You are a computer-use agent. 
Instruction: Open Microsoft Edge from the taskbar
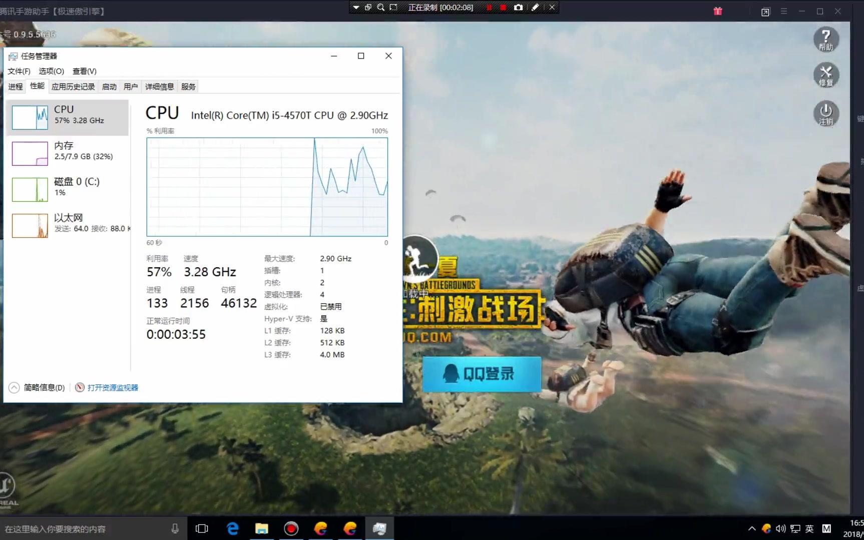tap(232, 528)
